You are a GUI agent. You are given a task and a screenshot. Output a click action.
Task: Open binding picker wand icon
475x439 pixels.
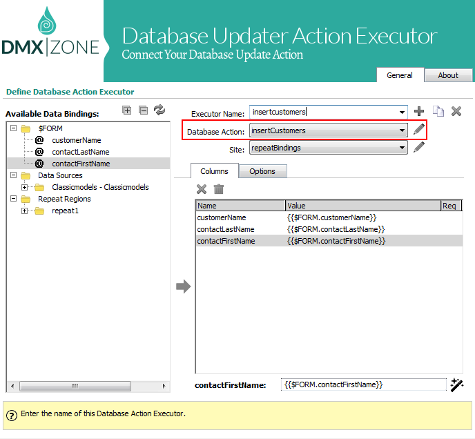click(x=457, y=384)
